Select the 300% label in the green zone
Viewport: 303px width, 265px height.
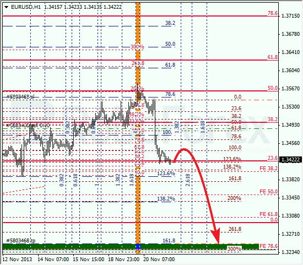pyautogui.click(x=234, y=249)
